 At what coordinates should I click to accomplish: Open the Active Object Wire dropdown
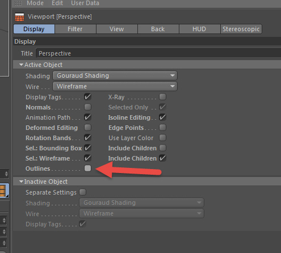pyautogui.click(x=115, y=86)
